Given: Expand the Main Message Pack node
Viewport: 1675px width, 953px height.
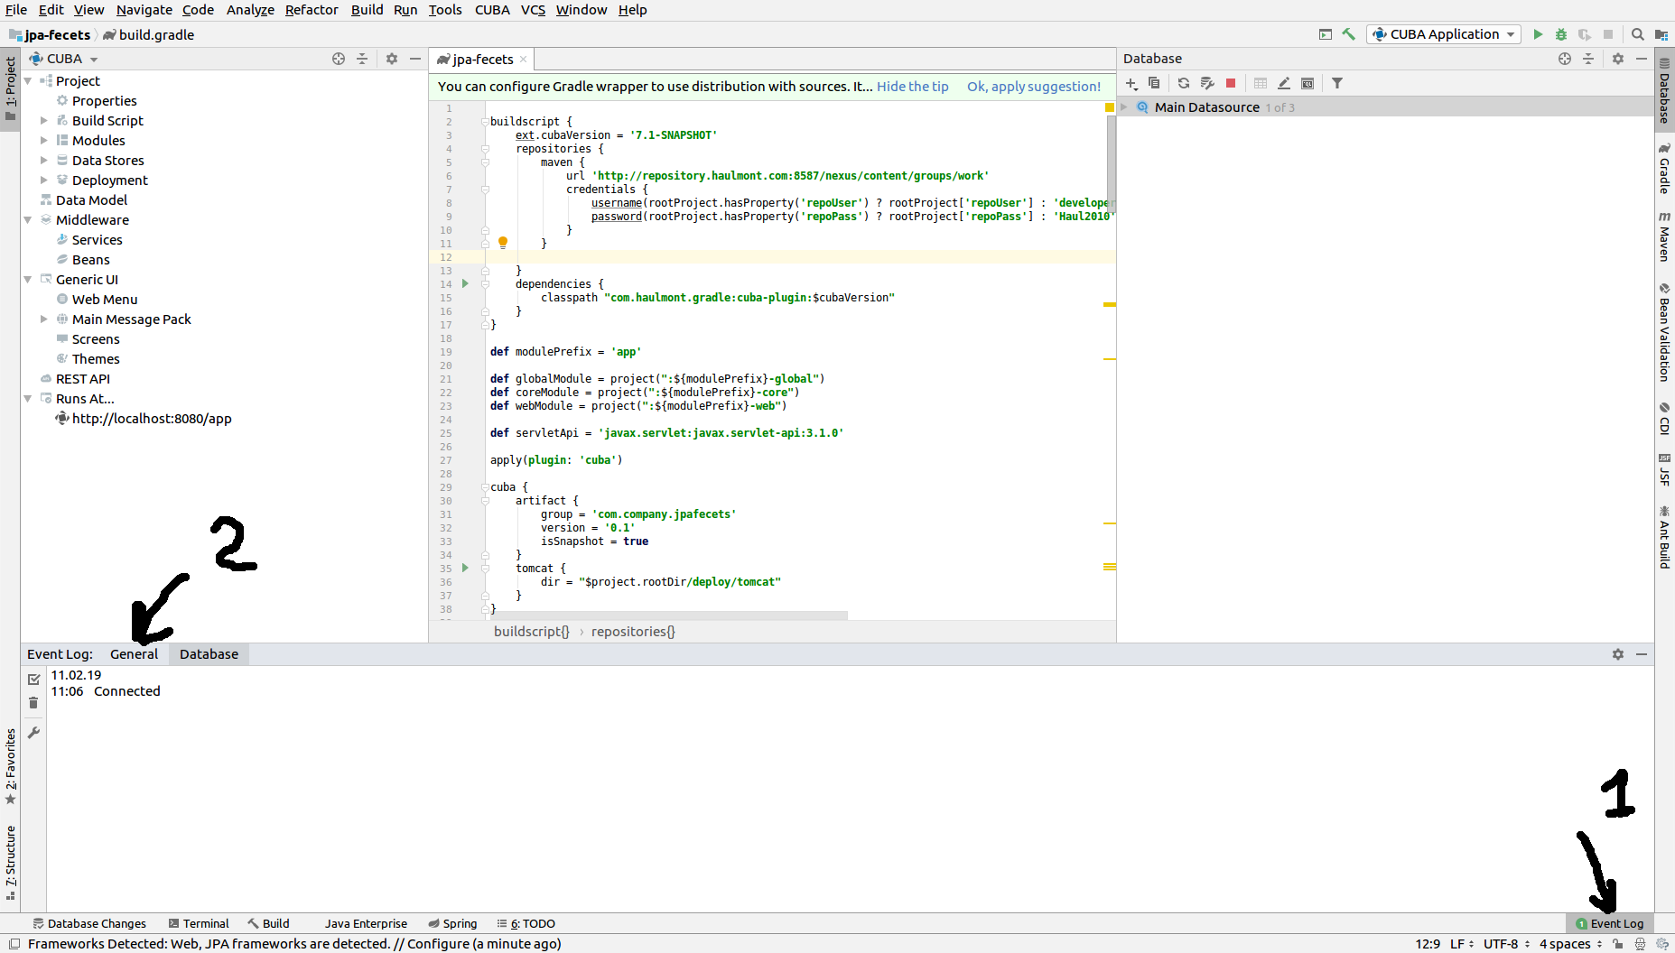Looking at the screenshot, I should tap(43, 319).
